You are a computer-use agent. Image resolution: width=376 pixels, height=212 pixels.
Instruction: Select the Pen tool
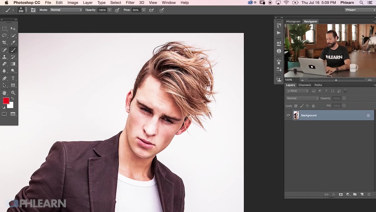(x=4, y=78)
